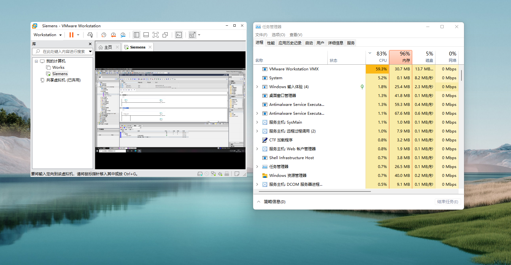The image size is (511, 265).
Task: Click 简略信息(D) to show fewer details
Action: tap(274, 202)
